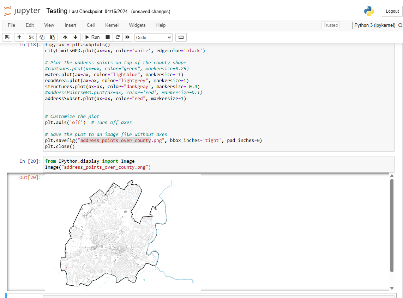Screen dimensions: 403x298
Task: Open the Insert menu
Action: [71, 25]
